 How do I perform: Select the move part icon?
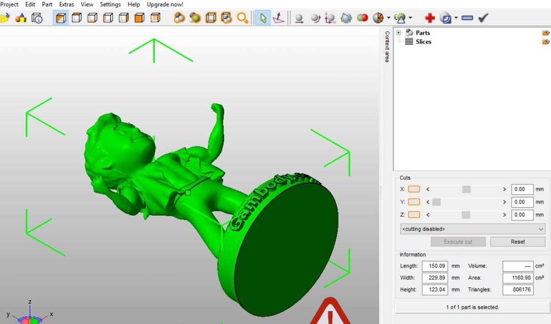point(299,18)
